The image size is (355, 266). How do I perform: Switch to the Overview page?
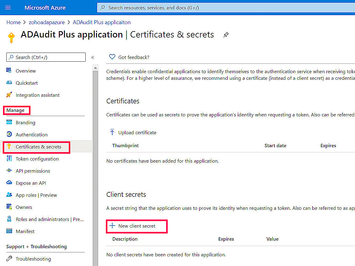tap(26, 71)
